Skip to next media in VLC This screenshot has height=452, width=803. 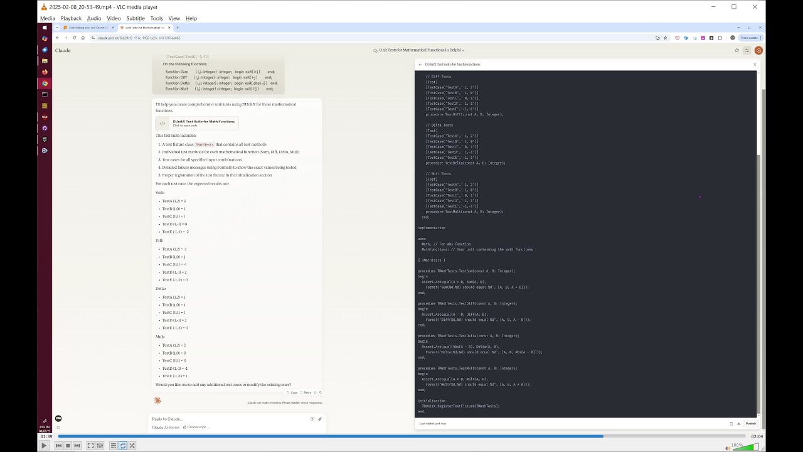pos(77,446)
